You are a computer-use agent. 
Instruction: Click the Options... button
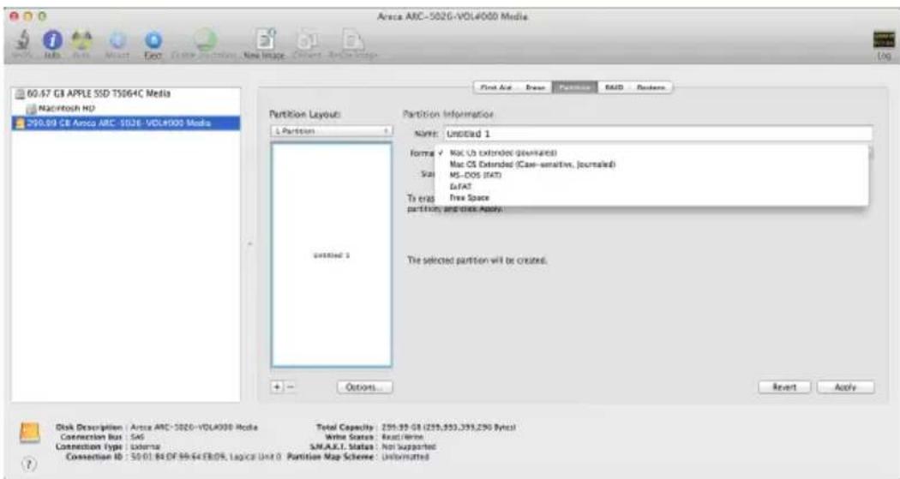tap(364, 387)
